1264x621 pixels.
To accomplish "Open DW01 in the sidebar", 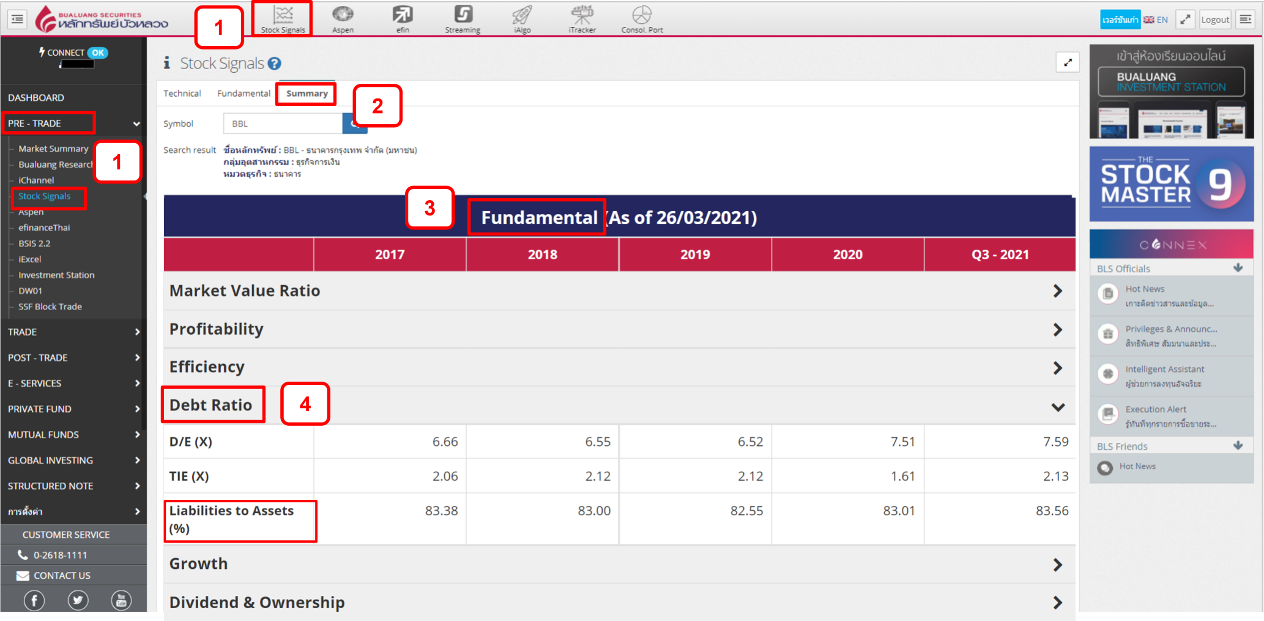I will tap(30, 291).
